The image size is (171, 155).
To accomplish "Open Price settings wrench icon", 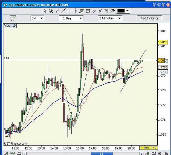I will [x=15, y=26].
